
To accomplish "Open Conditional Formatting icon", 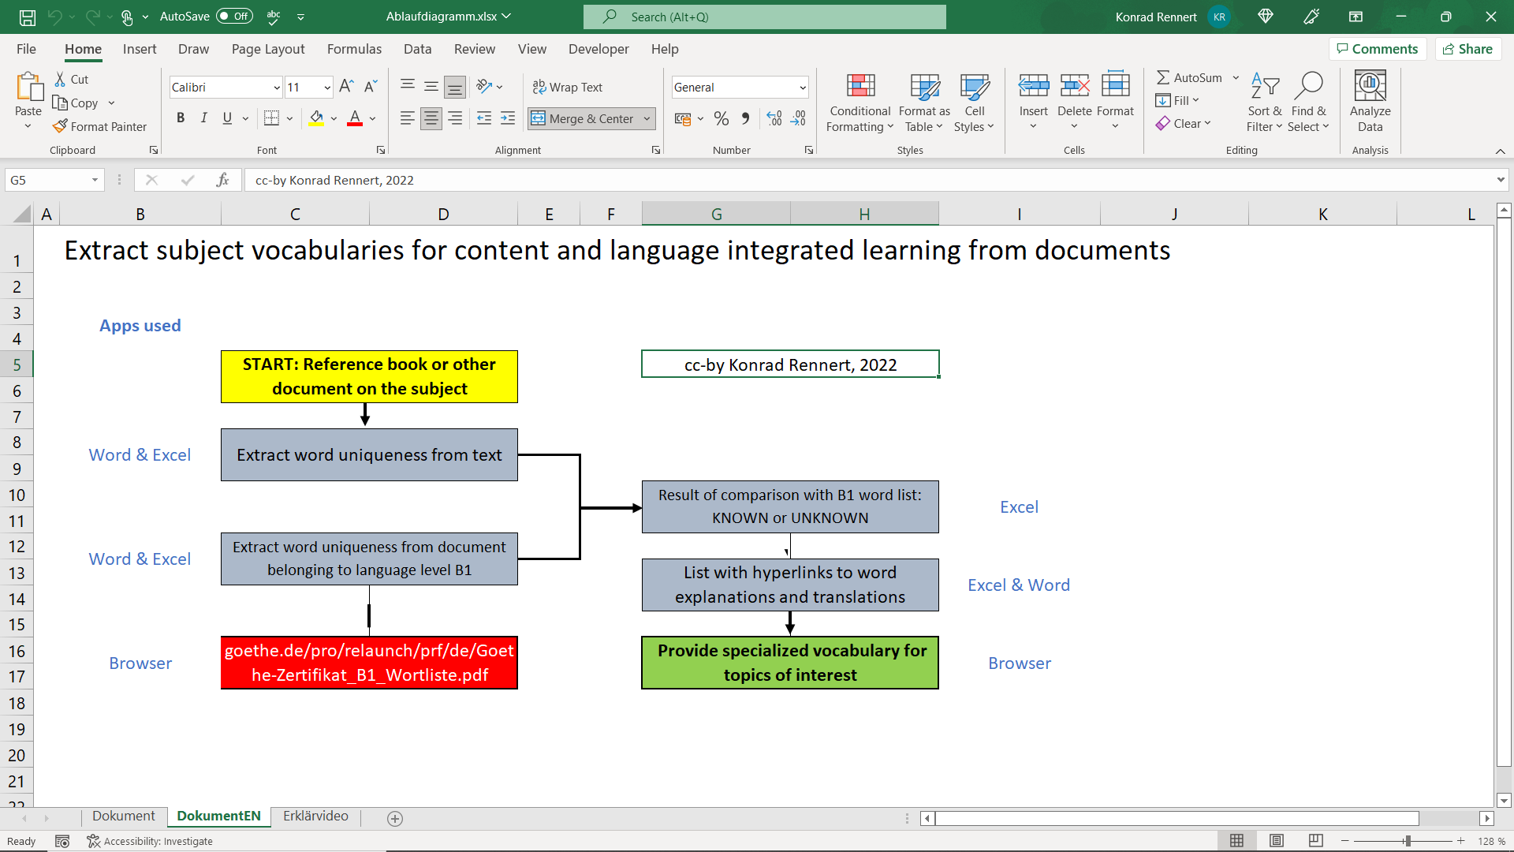I will click(860, 86).
